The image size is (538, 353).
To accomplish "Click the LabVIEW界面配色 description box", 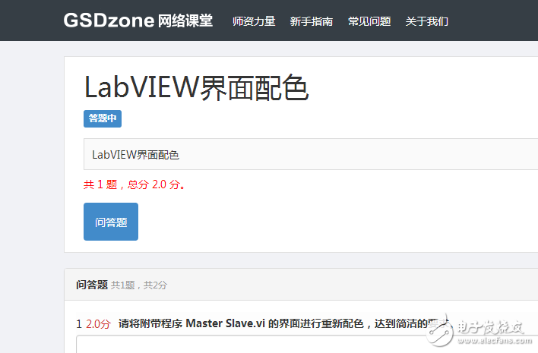I will [x=311, y=154].
